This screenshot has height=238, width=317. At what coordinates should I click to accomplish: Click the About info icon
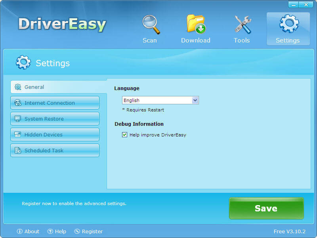(19, 231)
